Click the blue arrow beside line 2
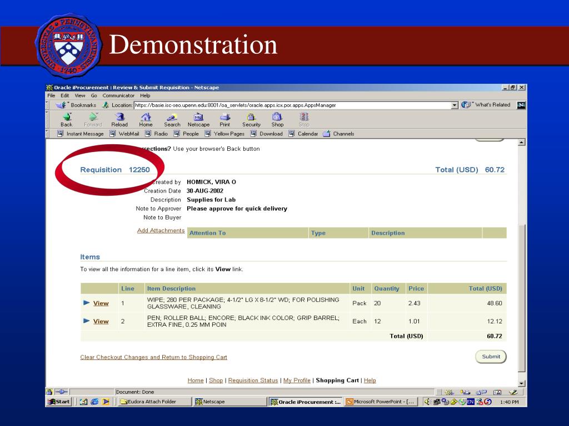The width and height of the screenshot is (569, 426). tap(86, 321)
